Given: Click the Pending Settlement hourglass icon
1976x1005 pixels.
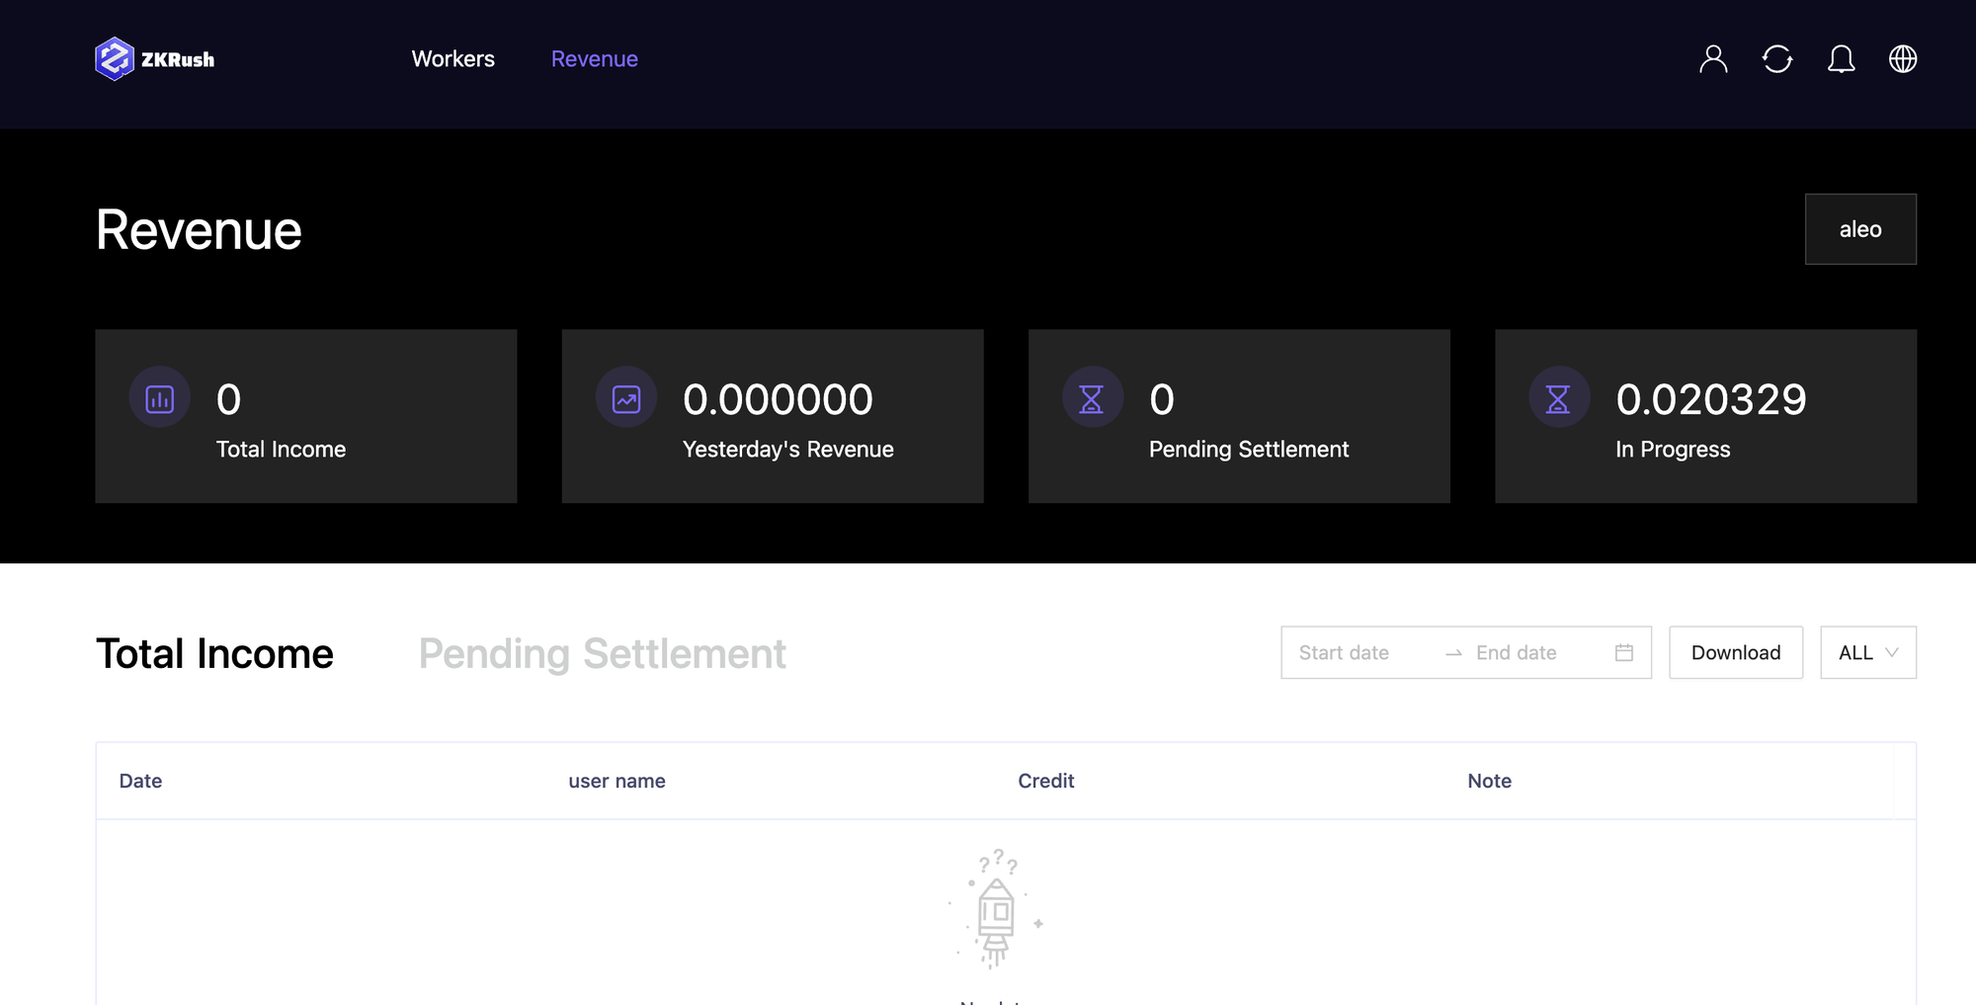Looking at the screenshot, I should tap(1092, 399).
